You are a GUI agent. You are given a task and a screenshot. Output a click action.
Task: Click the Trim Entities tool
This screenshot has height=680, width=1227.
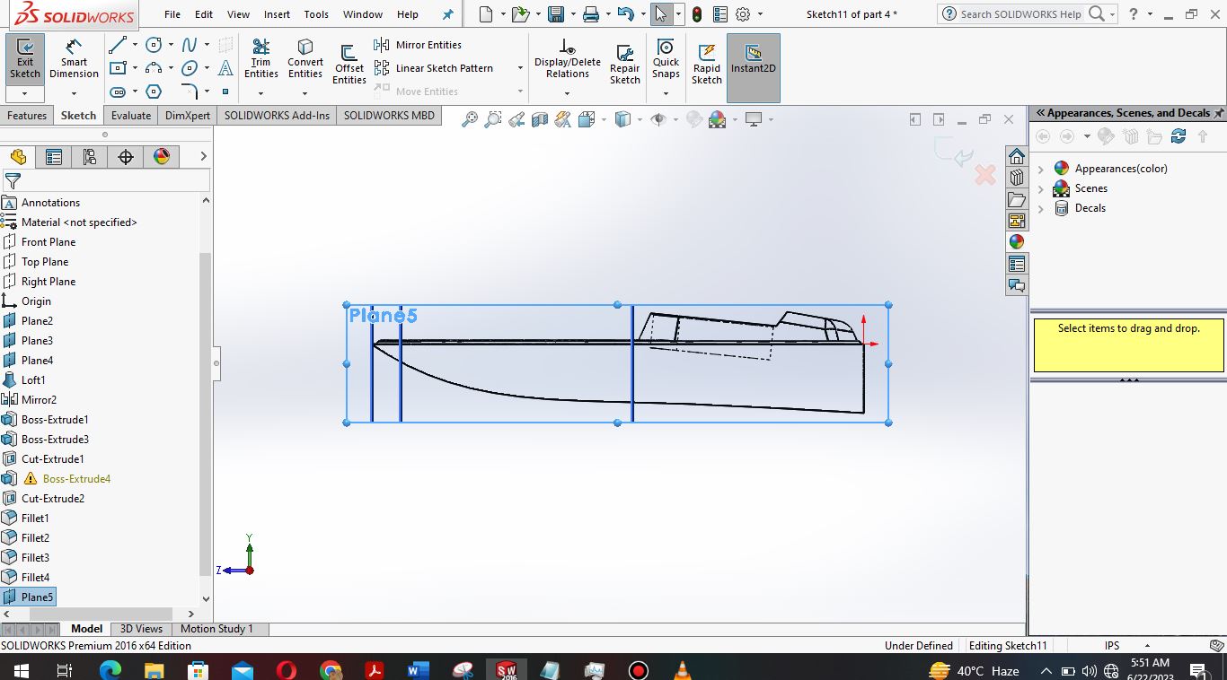pyautogui.click(x=260, y=59)
